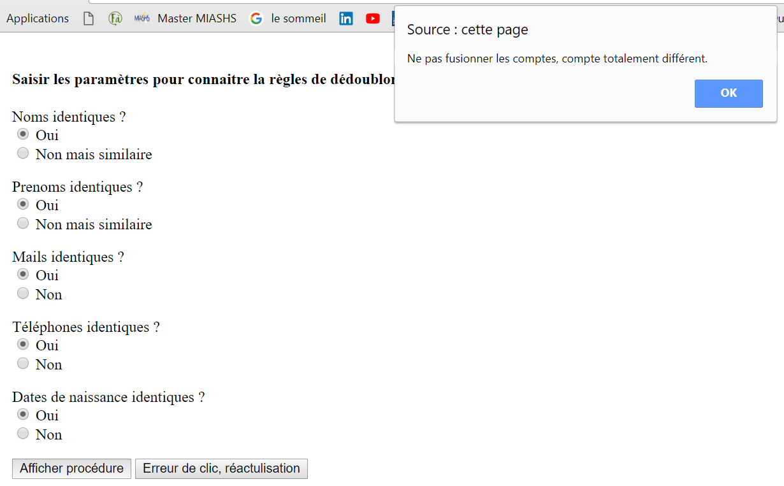This screenshot has height=486, width=784.
Task: Open the YouTube bookmark icon
Action: pos(373,18)
